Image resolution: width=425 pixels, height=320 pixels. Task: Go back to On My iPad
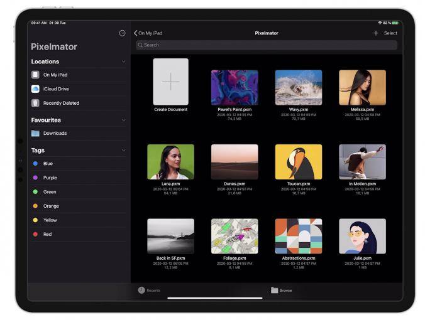pos(148,33)
